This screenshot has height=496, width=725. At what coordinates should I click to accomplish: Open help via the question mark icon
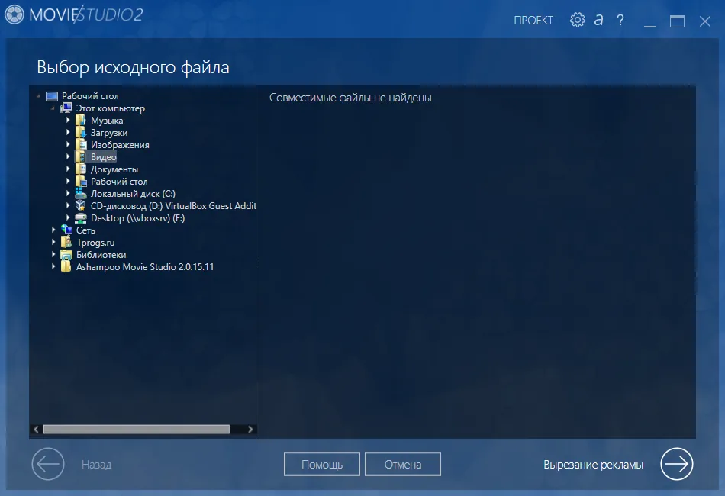(620, 20)
